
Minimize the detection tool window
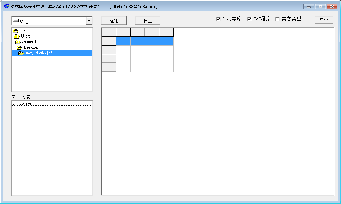(309, 7)
